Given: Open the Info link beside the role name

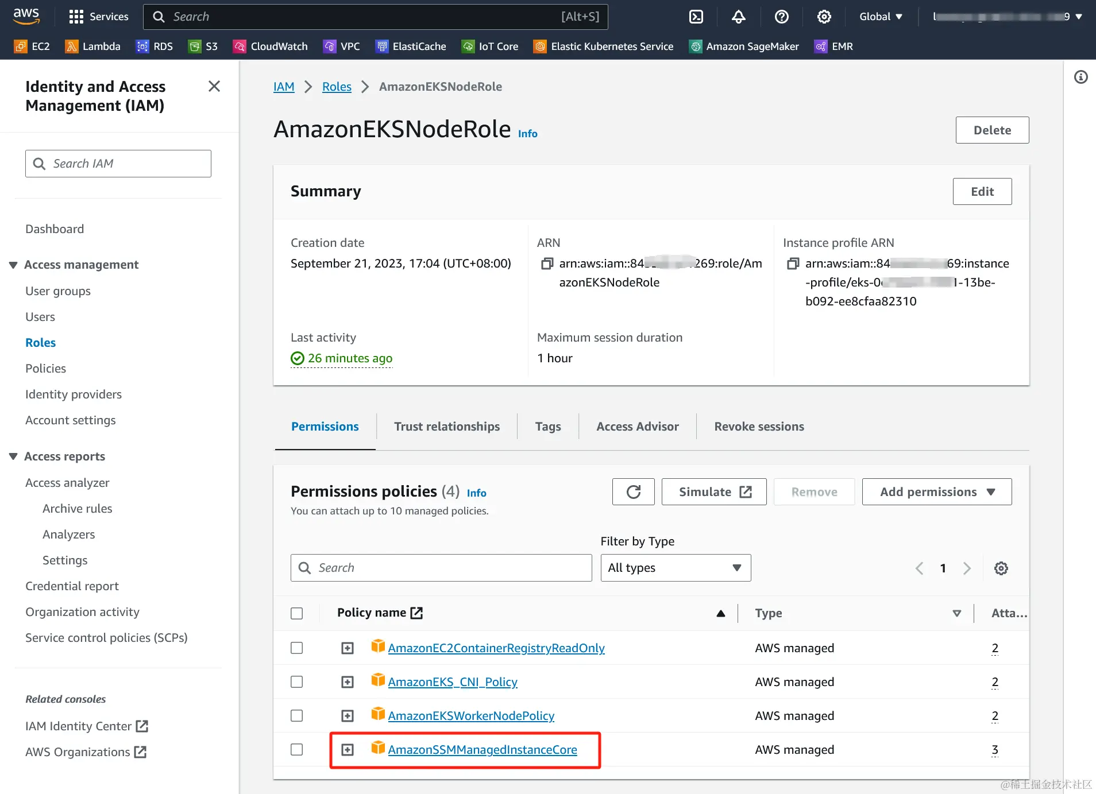Looking at the screenshot, I should (528, 134).
